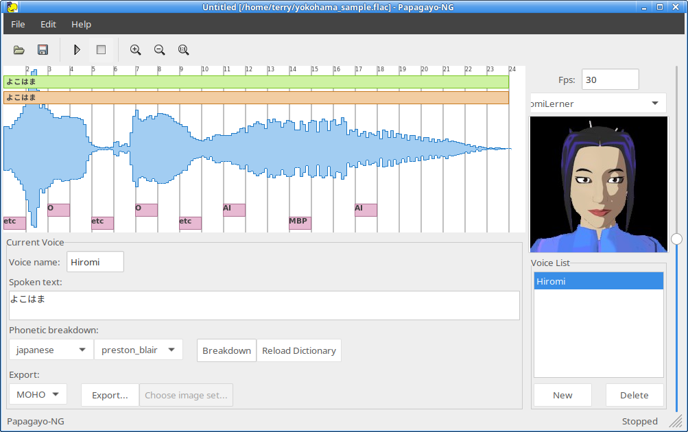
Task: Open the Help menu
Action: point(81,24)
